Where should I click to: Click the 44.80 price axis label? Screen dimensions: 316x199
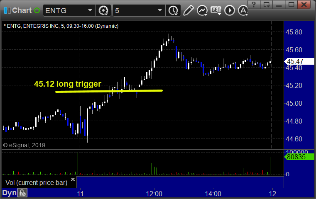coord(294,121)
